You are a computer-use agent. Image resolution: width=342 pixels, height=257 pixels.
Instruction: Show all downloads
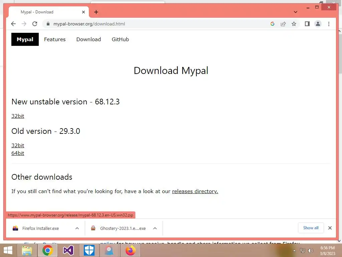pos(311,228)
